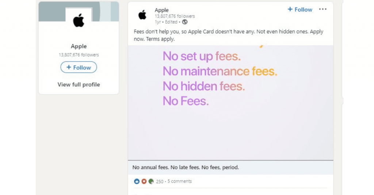The width and height of the screenshot is (374, 195).
Task: Click the blue like reaction icon
Action: click(x=137, y=182)
